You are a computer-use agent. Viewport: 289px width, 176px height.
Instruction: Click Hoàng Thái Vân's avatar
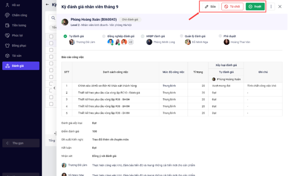[226, 42]
